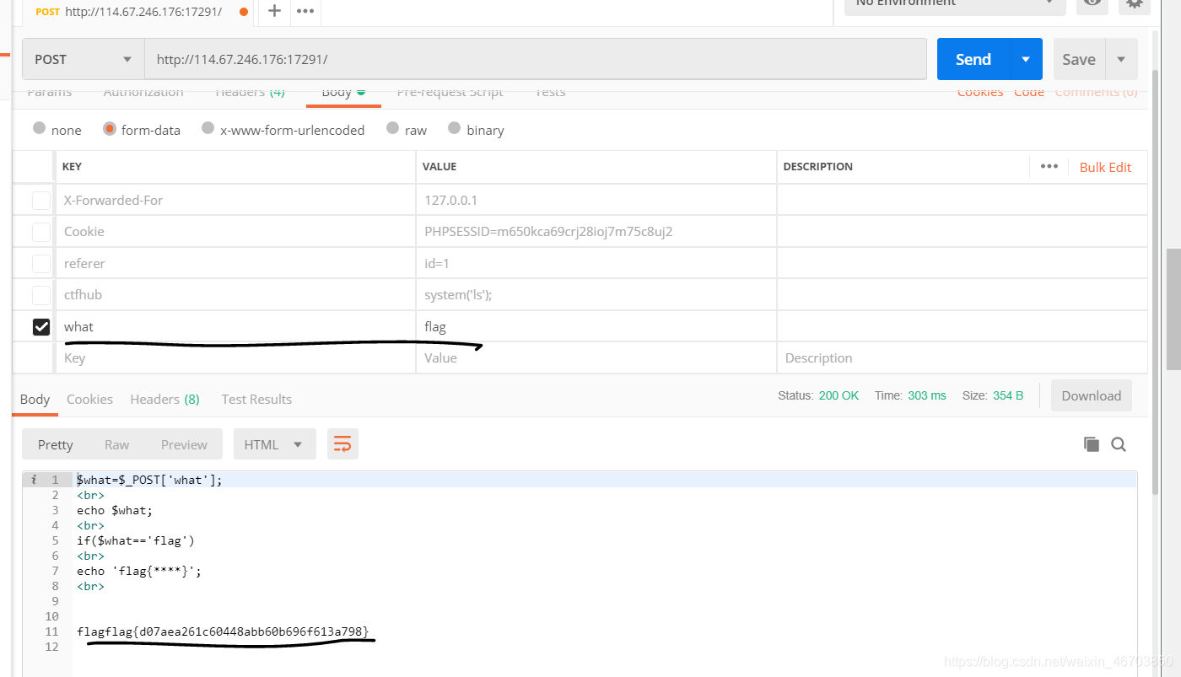
Task: Open the Send button dropdown arrow
Action: 1026,59
